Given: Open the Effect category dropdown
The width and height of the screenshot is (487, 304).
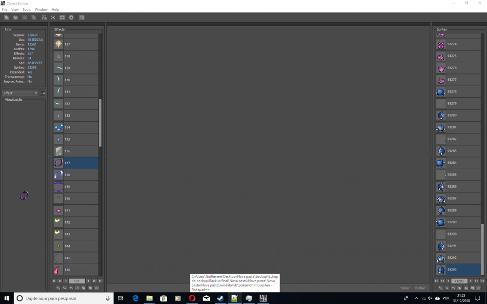Looking at the screenshot, I should [x=20, y=93].
